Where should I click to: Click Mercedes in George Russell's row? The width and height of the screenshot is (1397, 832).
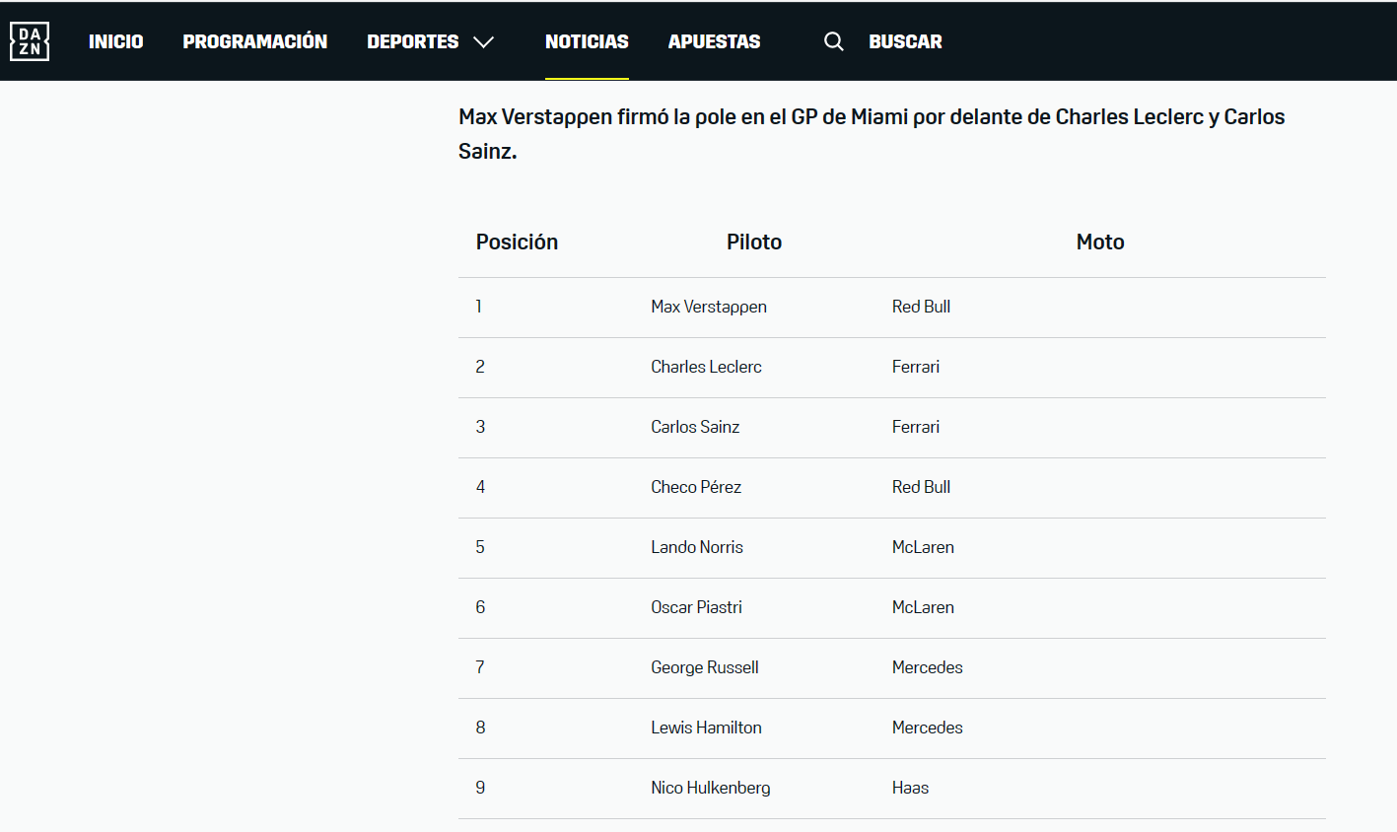[928, 667]
